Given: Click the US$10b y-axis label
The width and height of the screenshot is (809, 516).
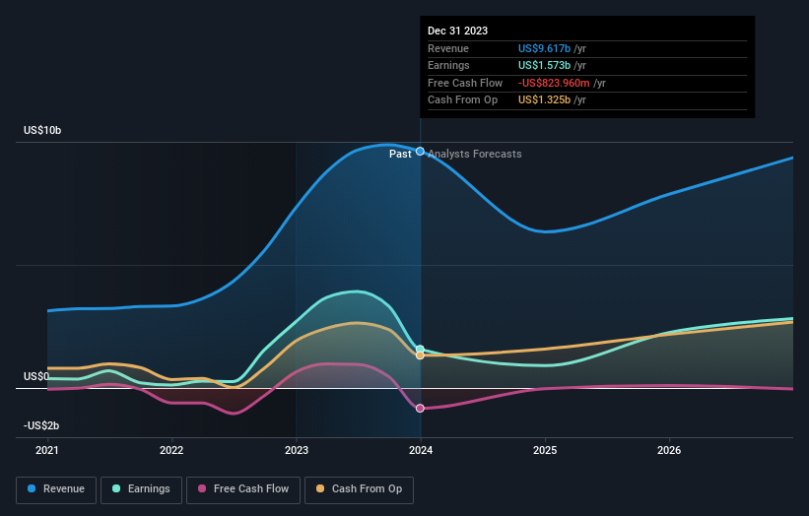Looking at the screenshot, I should pos(42,130).
